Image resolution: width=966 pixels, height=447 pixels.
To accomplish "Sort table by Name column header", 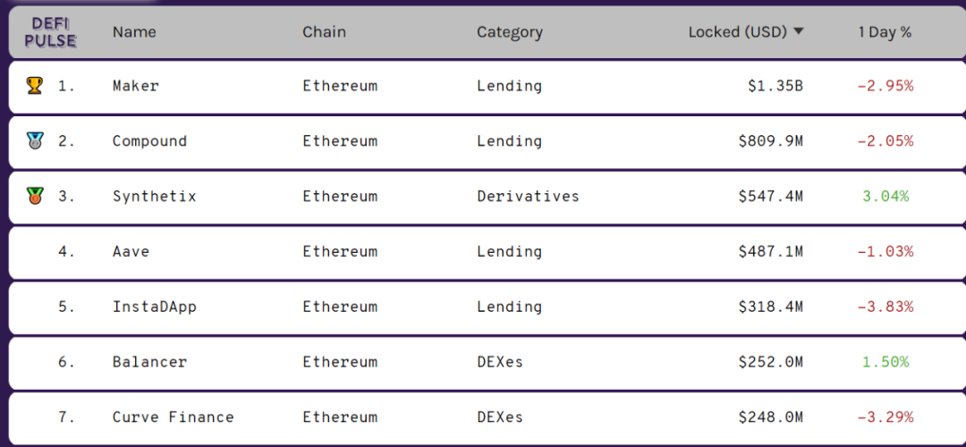I will pos(134,32).
